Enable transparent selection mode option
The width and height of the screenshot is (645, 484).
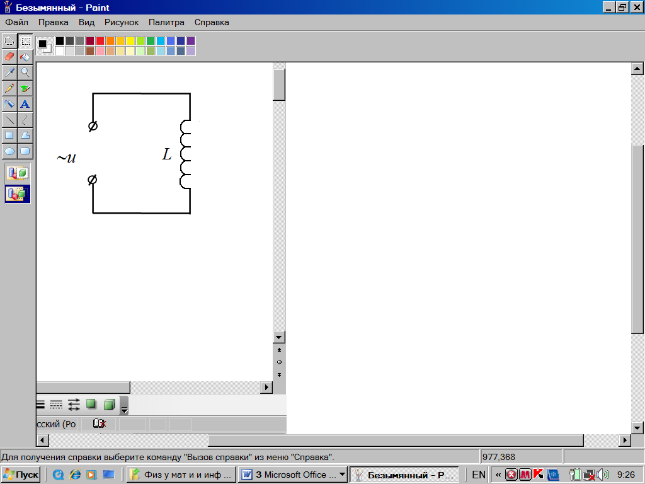pos(18,194)
